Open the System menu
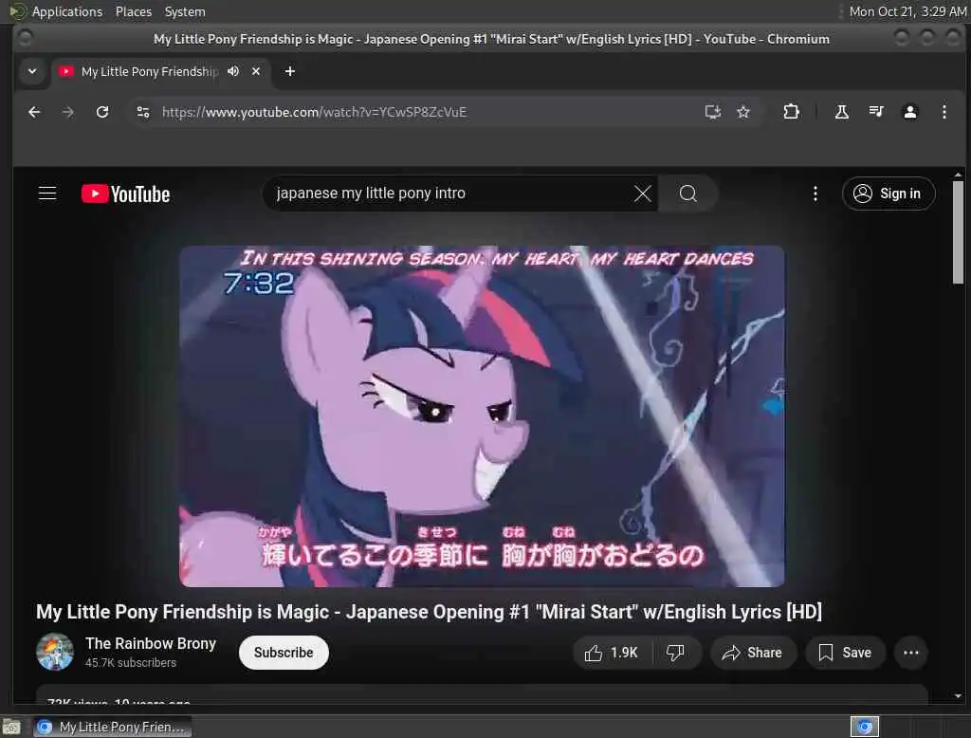Viewport: 971px width, 738px height. pos(185,11)
